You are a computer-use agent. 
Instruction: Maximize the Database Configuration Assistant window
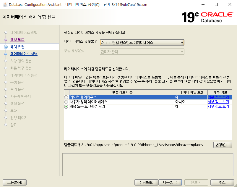click(216, 4)
